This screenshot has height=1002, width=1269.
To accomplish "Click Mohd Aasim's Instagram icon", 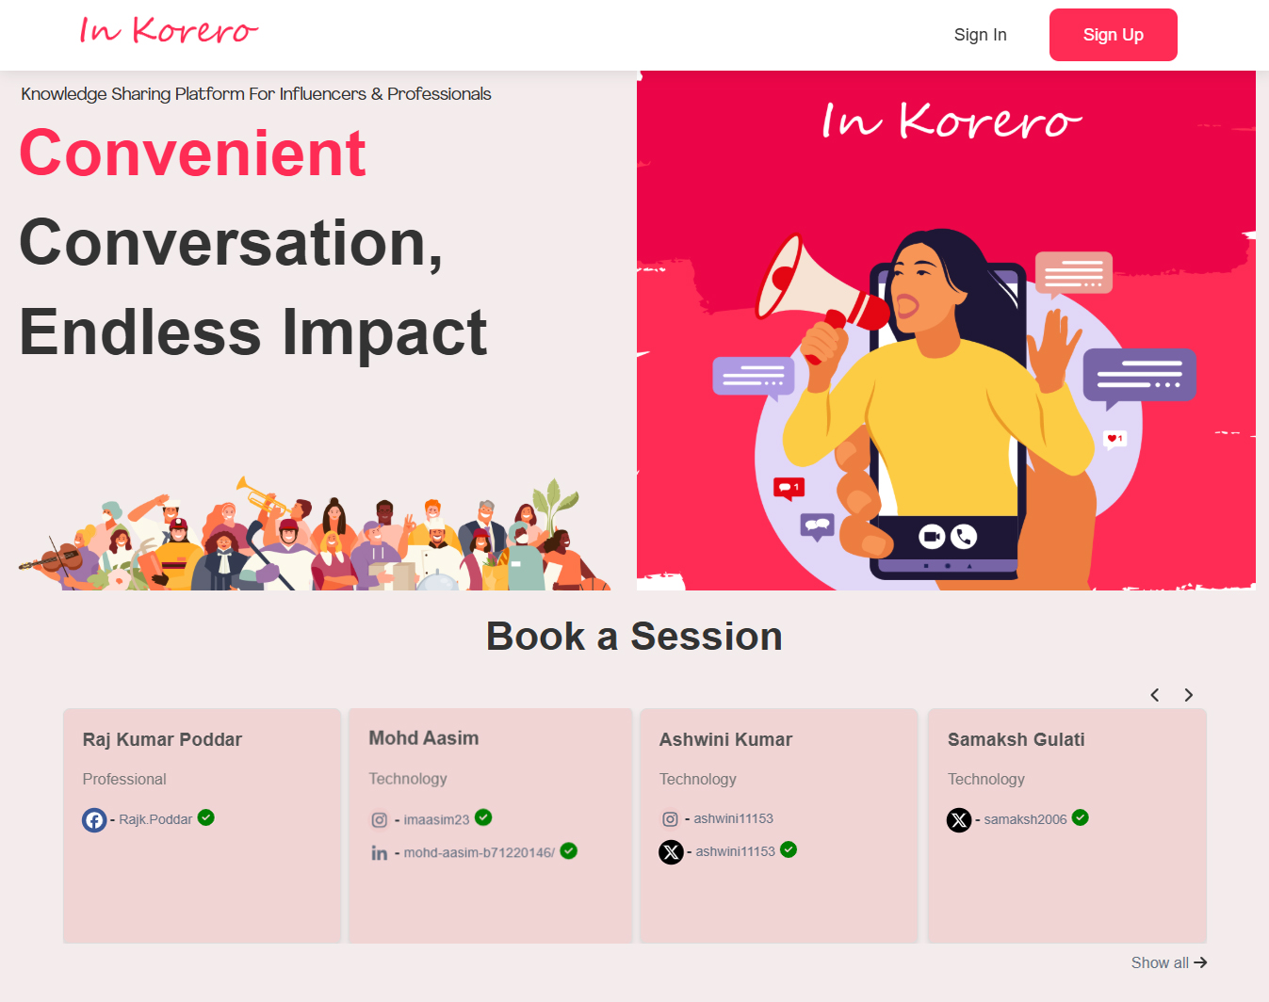I will [x=379, y=820].
